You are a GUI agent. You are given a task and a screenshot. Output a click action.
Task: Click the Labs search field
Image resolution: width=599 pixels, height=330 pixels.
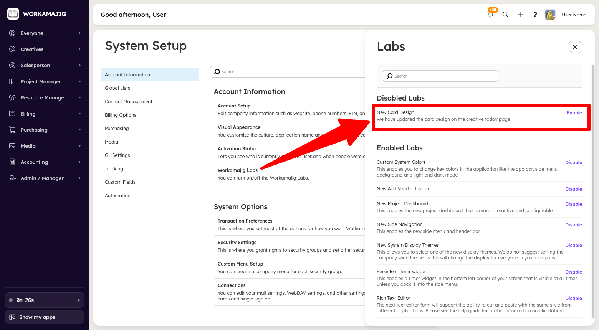click(x=440, y=76)
